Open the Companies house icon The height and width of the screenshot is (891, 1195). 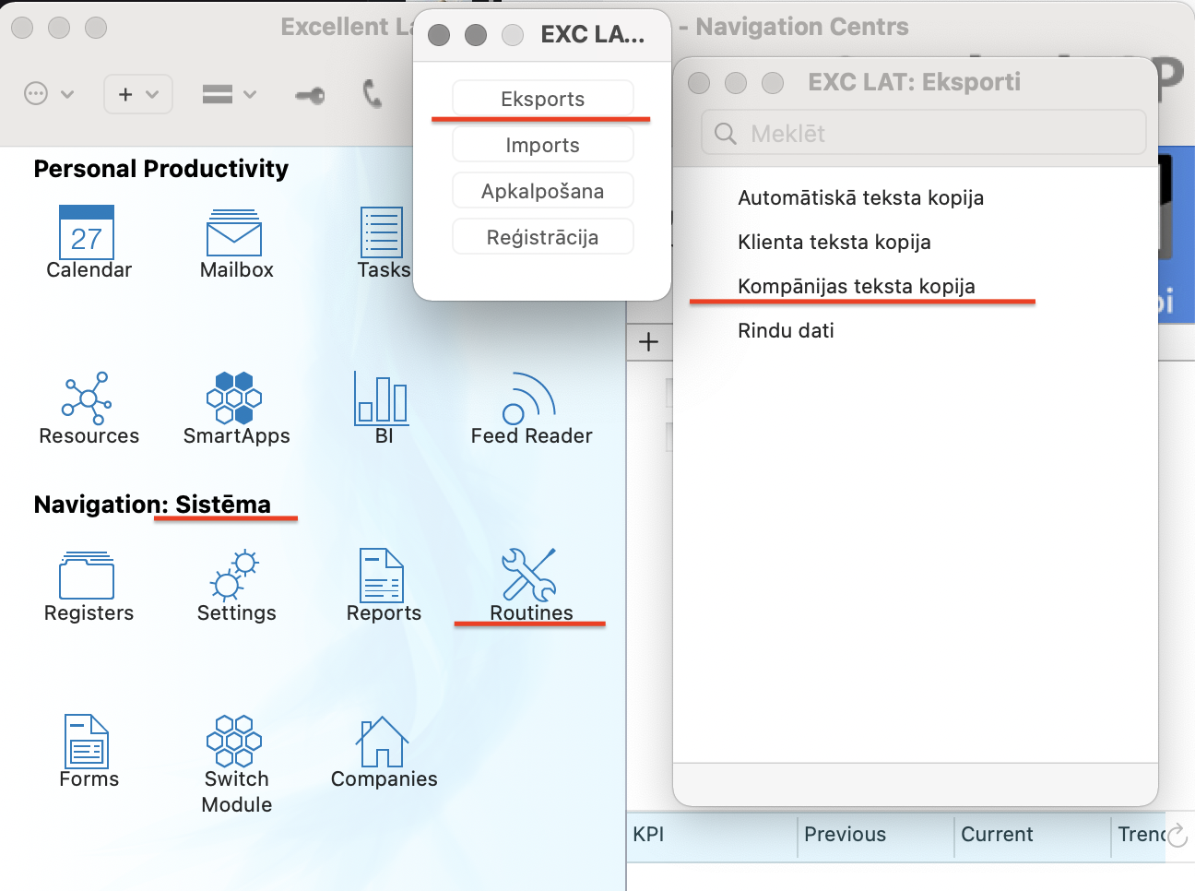pyautogui.click(x=383, y=742)
